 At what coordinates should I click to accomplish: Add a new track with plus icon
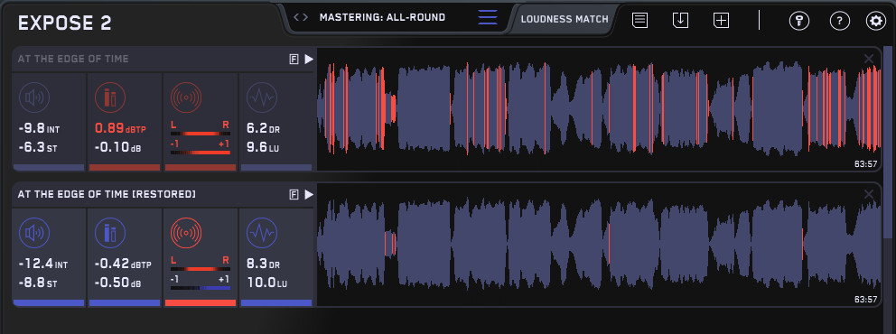tap(721, 20)
